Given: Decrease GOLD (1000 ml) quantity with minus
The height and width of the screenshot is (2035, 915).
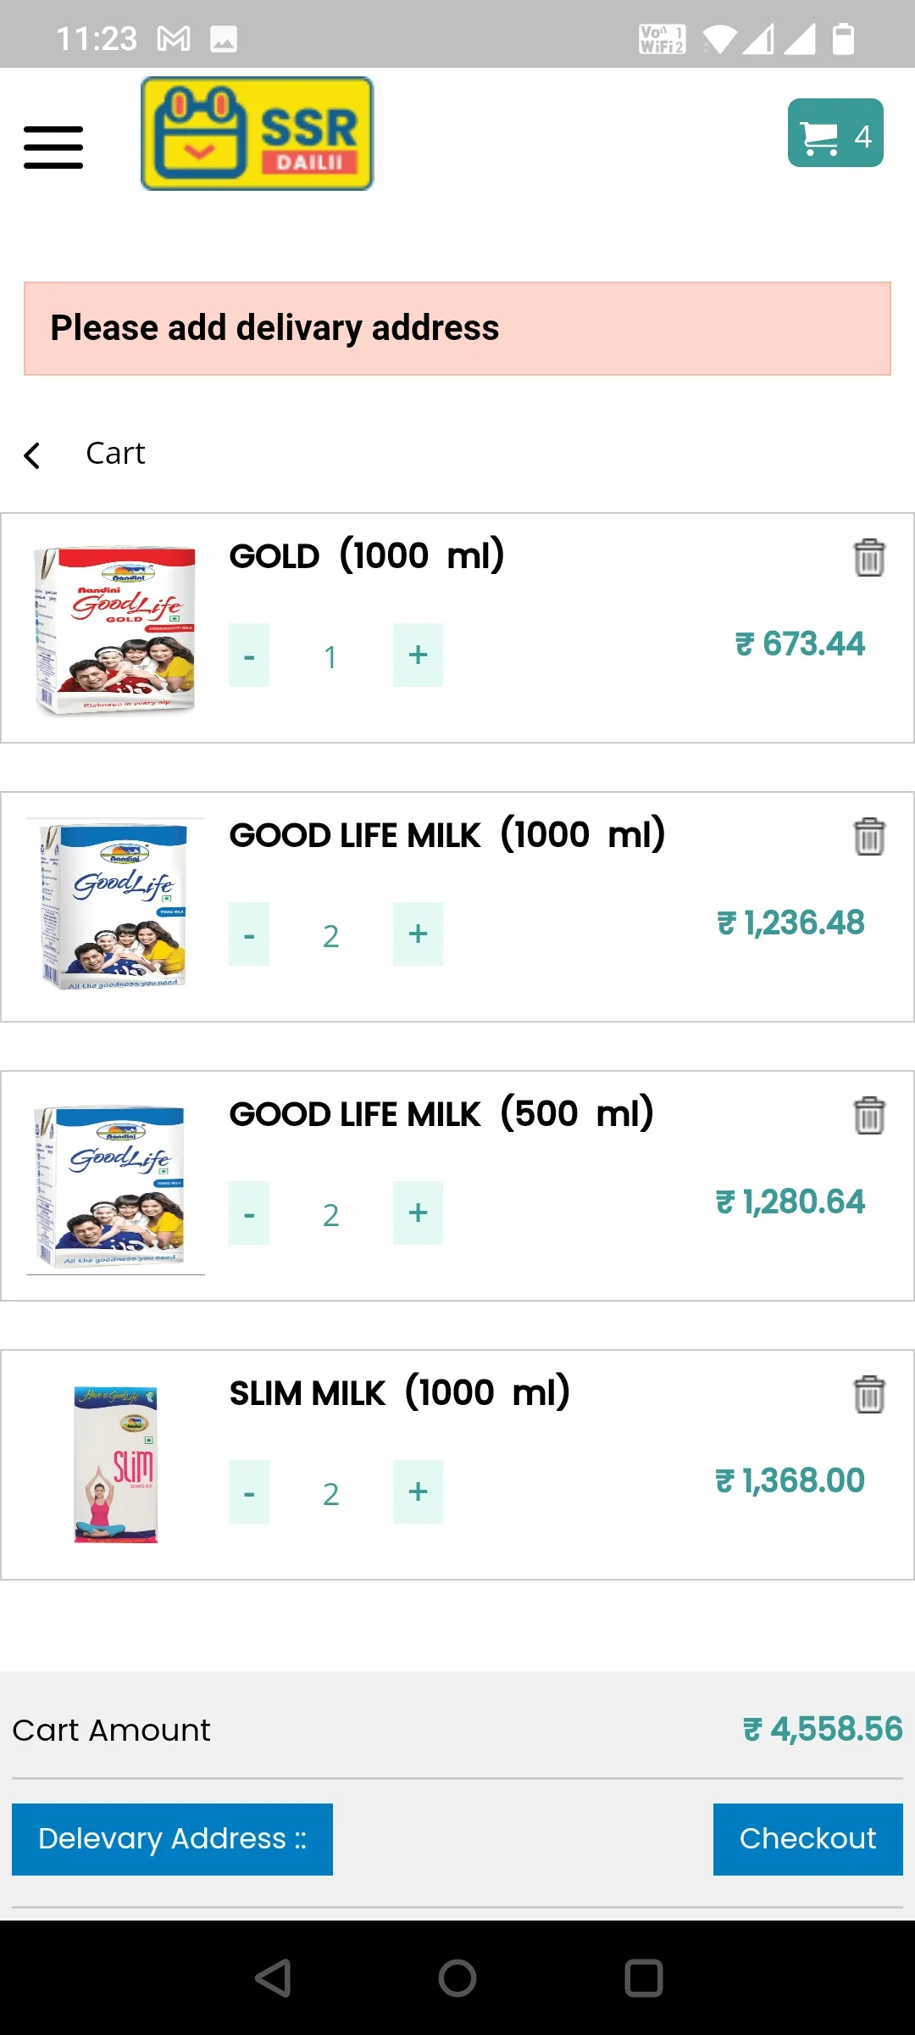Looking at the screenshot, I should [x=249, y=655].
